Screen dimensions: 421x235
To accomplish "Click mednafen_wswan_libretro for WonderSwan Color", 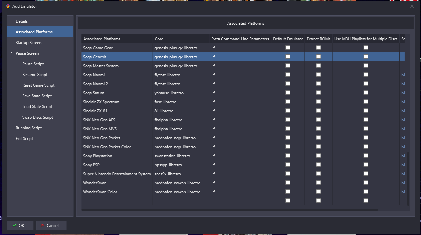I will pos(181,192).
